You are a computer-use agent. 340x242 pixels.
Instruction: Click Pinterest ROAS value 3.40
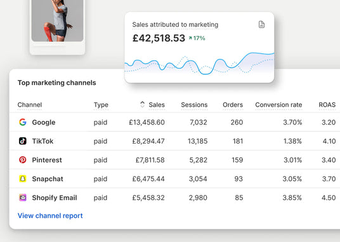point(329,160)
